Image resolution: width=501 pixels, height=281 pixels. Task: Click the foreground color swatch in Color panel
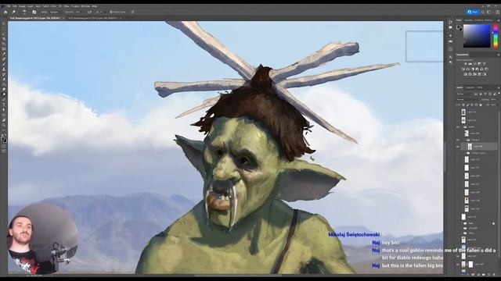click(x=458, y=27)
